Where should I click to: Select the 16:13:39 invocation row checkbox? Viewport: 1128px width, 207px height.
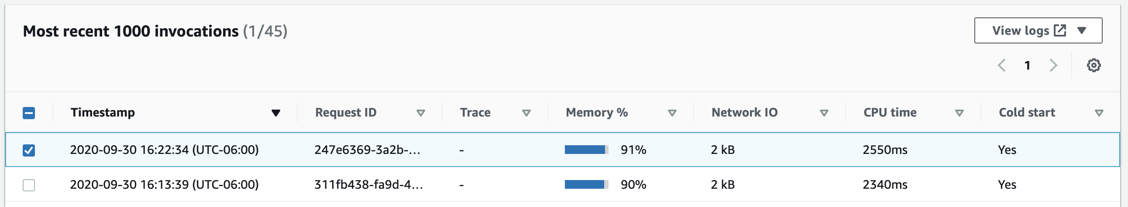[x=29, y=185]
